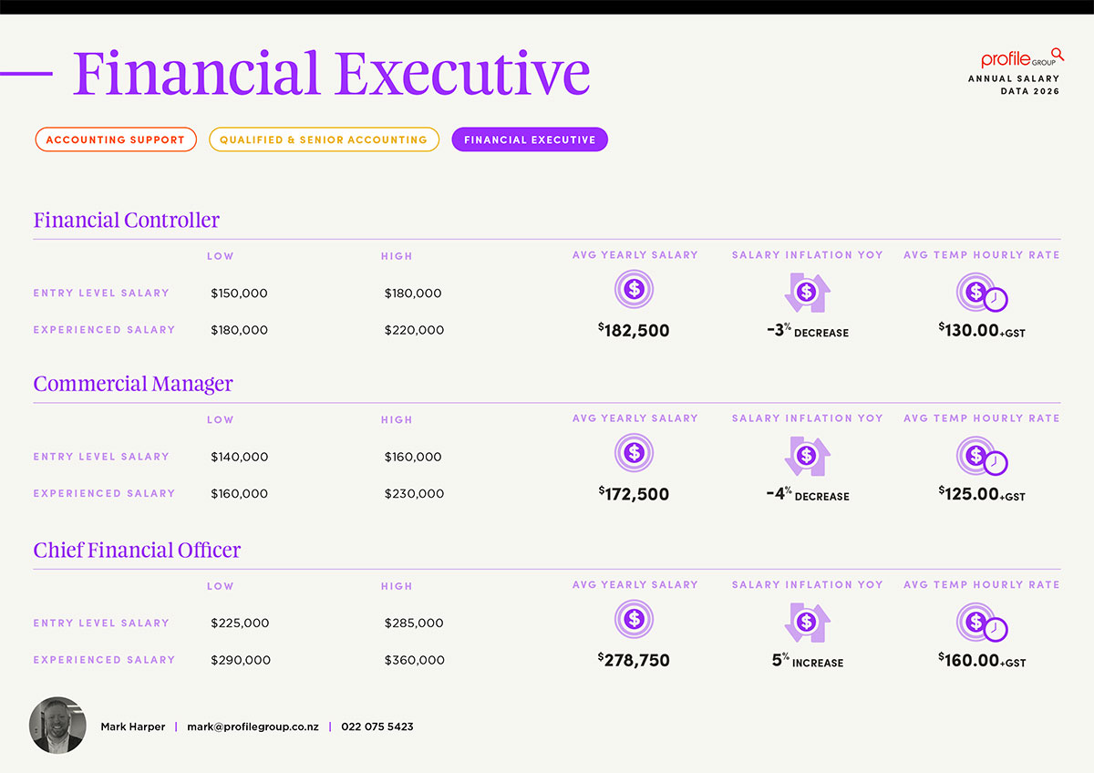Click Financial Controller temp hourly rate clock icon
Viewport: 1094px width, 773px height.
coord(981,293)
